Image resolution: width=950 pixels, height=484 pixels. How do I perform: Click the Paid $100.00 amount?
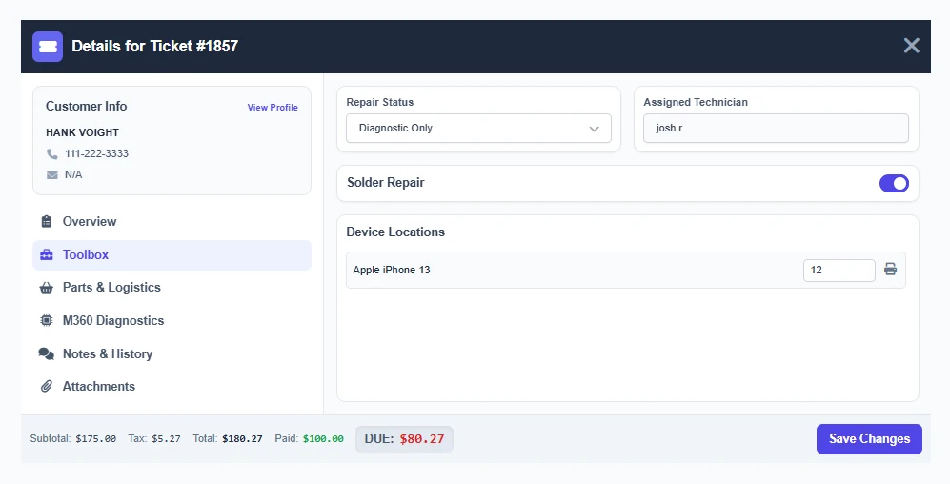[323, 438]
